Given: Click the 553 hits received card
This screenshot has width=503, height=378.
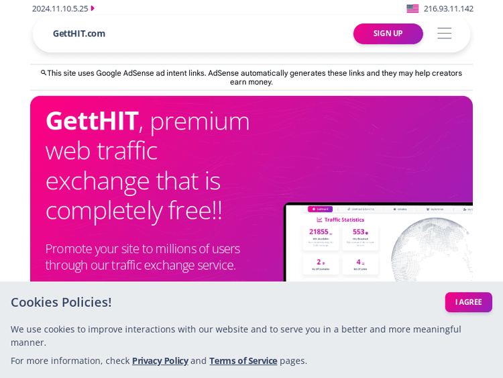Looking at the screenshot, I should pos(360,238).
